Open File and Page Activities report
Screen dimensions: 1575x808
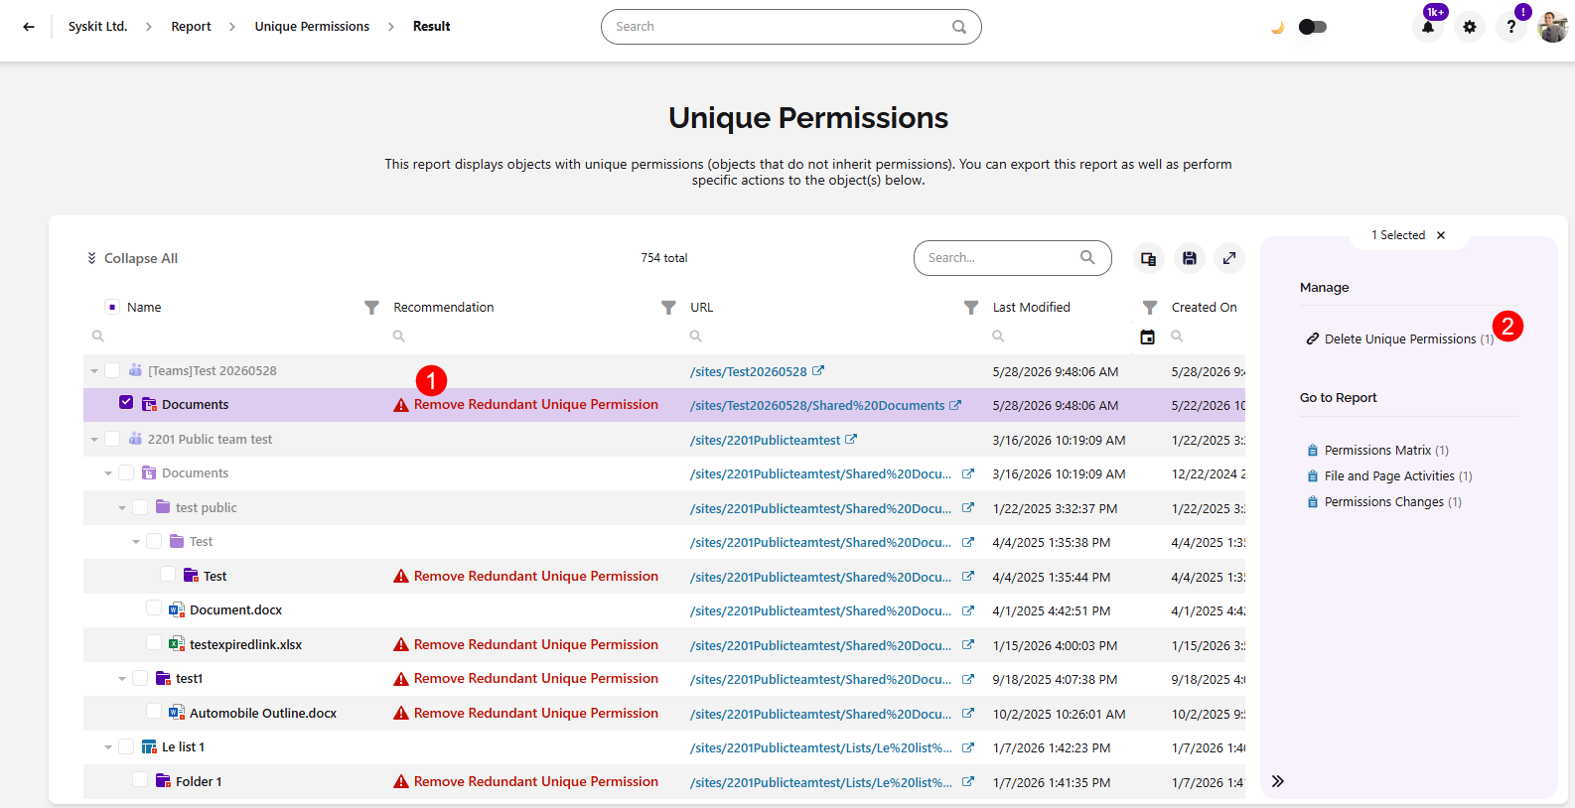point(1389,476)
